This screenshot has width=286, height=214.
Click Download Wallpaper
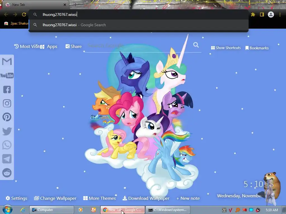(x=146, y=198)
